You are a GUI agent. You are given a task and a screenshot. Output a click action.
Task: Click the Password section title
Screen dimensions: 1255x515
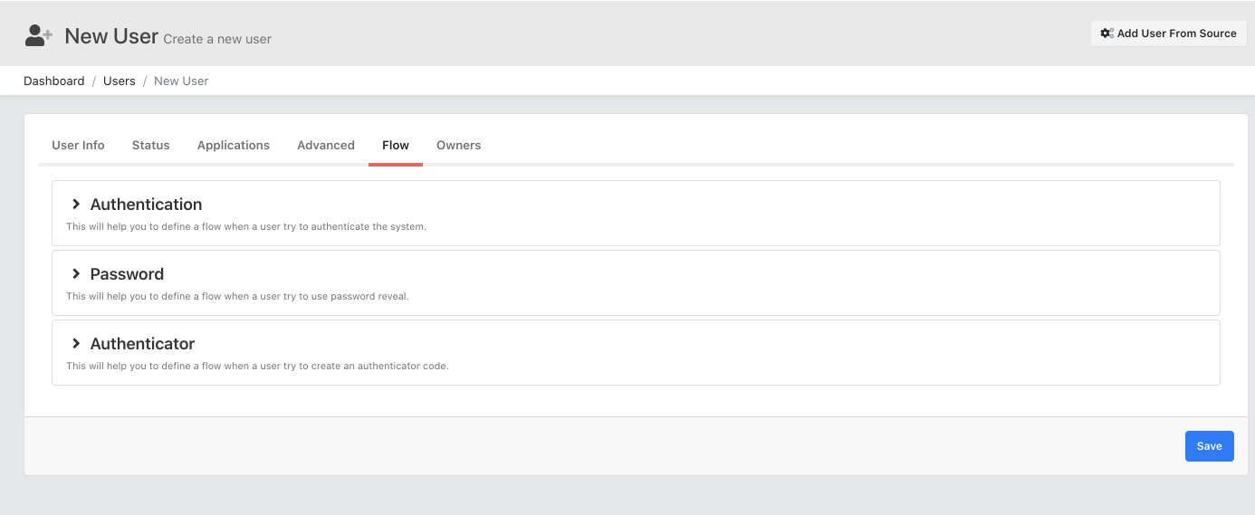tap(127, 274)
